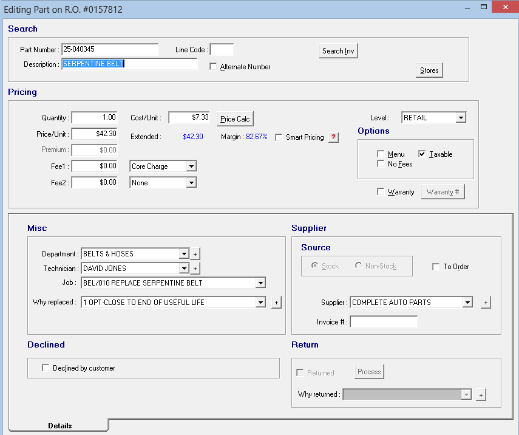Toggle the Alternate Number checkbox

pyautogui.click(x=212, y=67)
